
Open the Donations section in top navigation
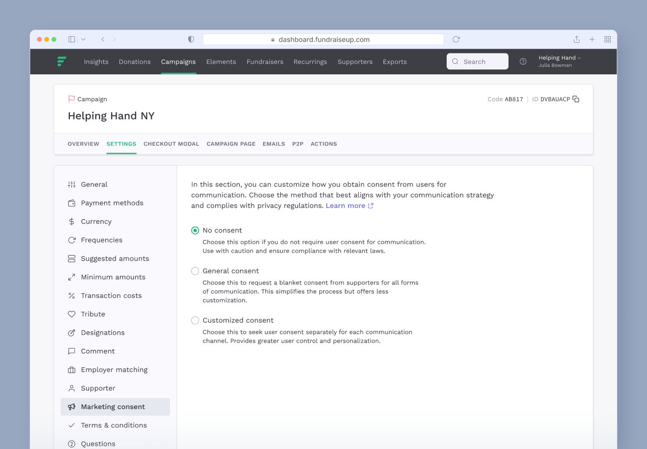click(135, 61)
